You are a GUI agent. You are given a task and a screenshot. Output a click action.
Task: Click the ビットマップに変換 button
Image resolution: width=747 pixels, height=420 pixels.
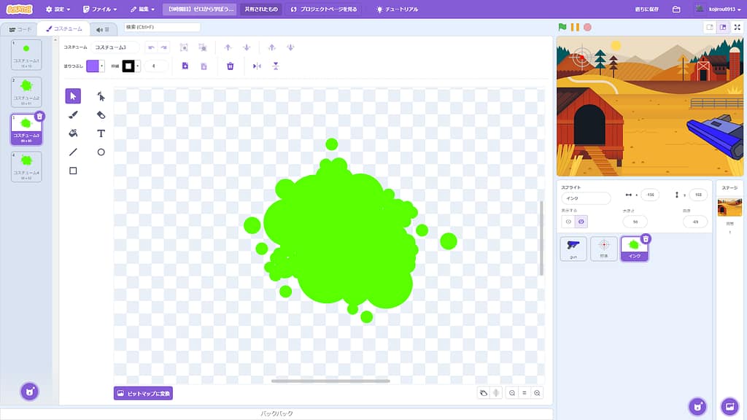143,393
